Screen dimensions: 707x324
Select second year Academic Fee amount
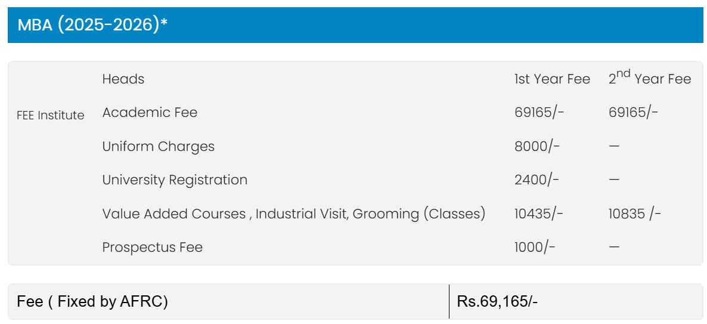[x=632, y=112]
